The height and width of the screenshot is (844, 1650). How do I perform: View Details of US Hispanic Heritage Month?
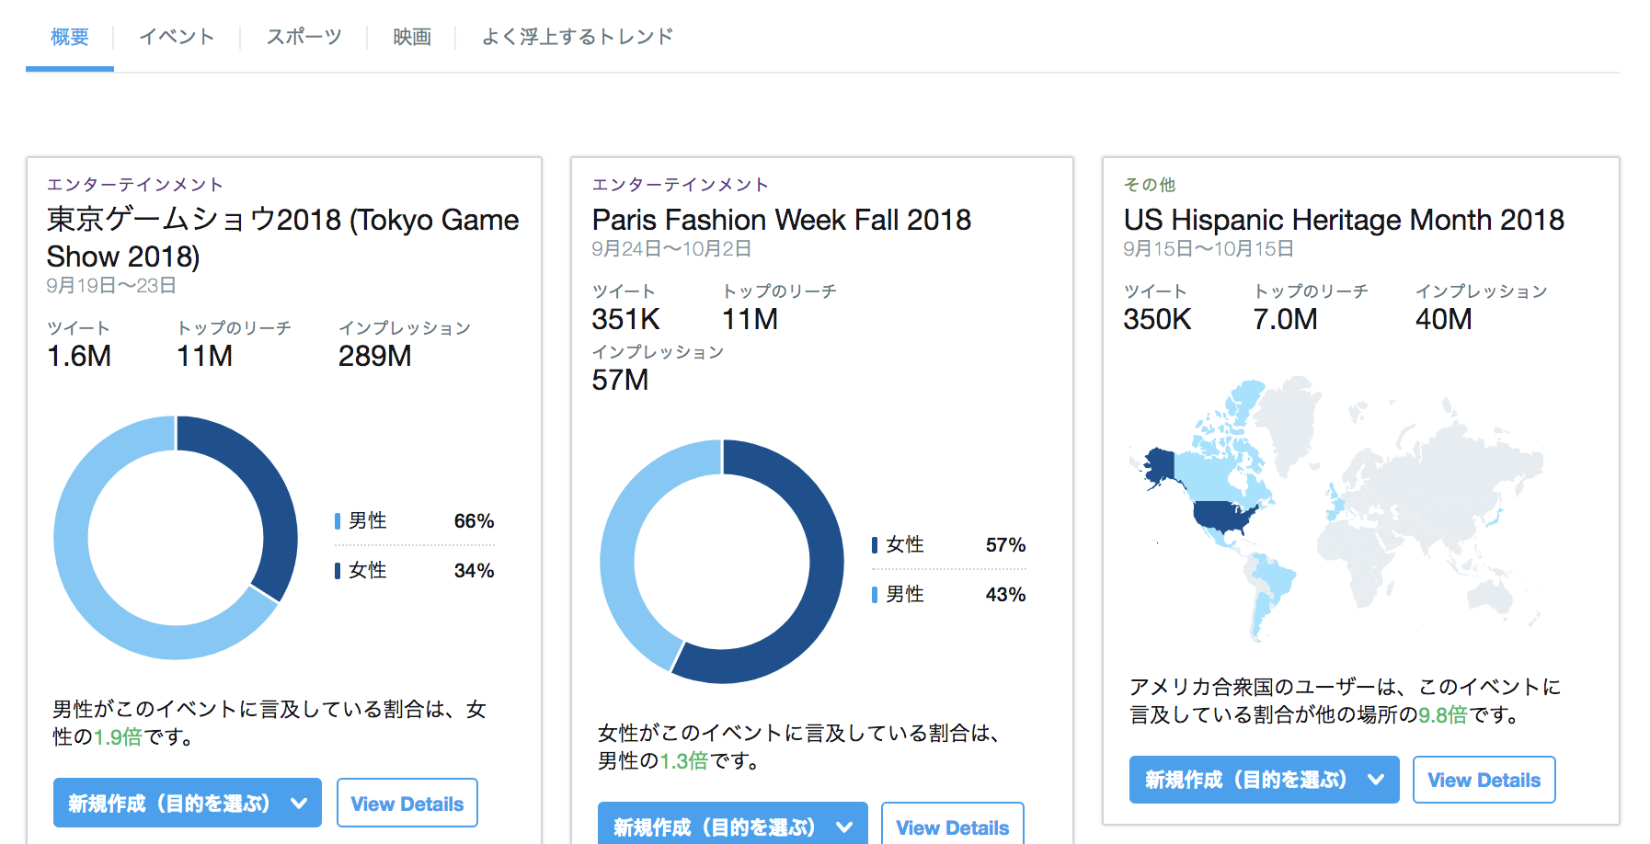point(1484,780)
